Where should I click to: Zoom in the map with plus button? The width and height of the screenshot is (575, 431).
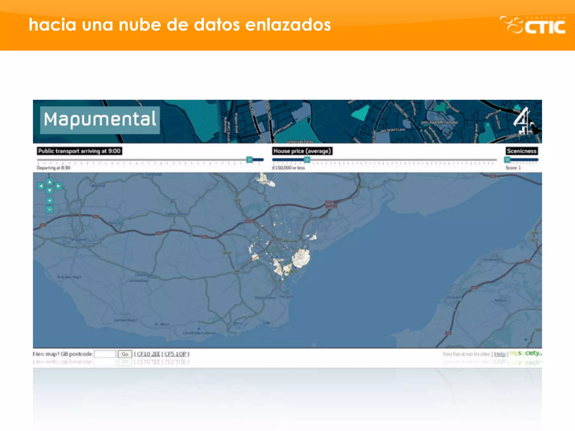(50, 201)
